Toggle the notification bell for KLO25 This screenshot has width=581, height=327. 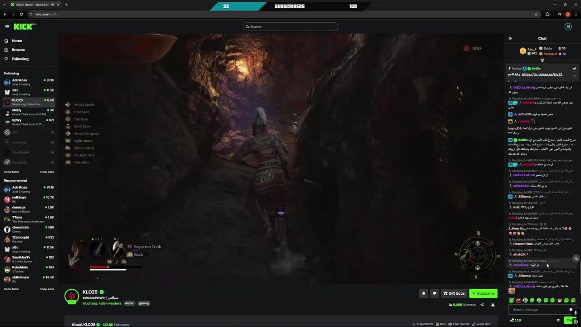pyautogui.click(x=423, y=293)
